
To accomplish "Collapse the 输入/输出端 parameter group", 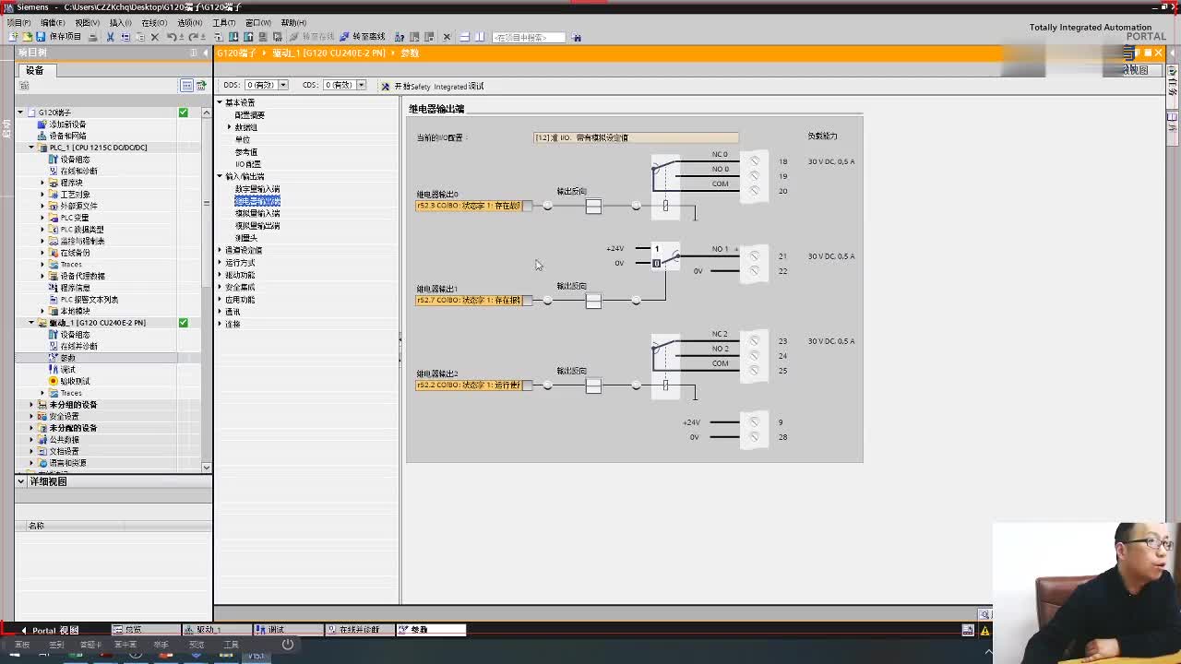I will 220,176.
